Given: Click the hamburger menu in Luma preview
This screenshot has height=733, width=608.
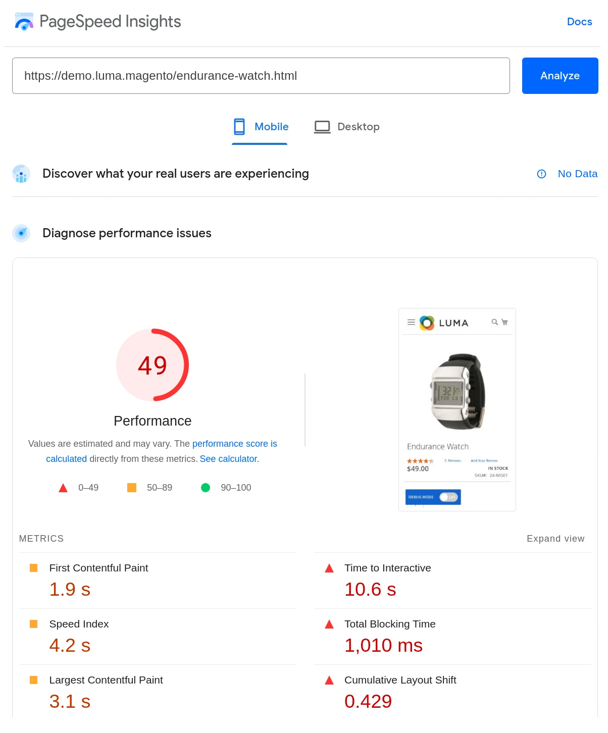Looking at the screenshot, I should (x=411, y=322).
